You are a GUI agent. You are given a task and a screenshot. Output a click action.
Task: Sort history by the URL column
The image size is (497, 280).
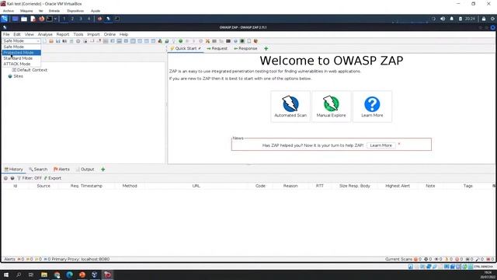click(x=196, y=186)
